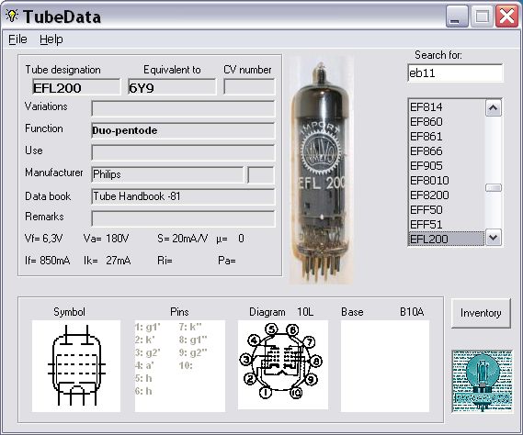Screen dimensions: 523x435
Task: Click the 10L pin diagram image
Action: [283, 364]
